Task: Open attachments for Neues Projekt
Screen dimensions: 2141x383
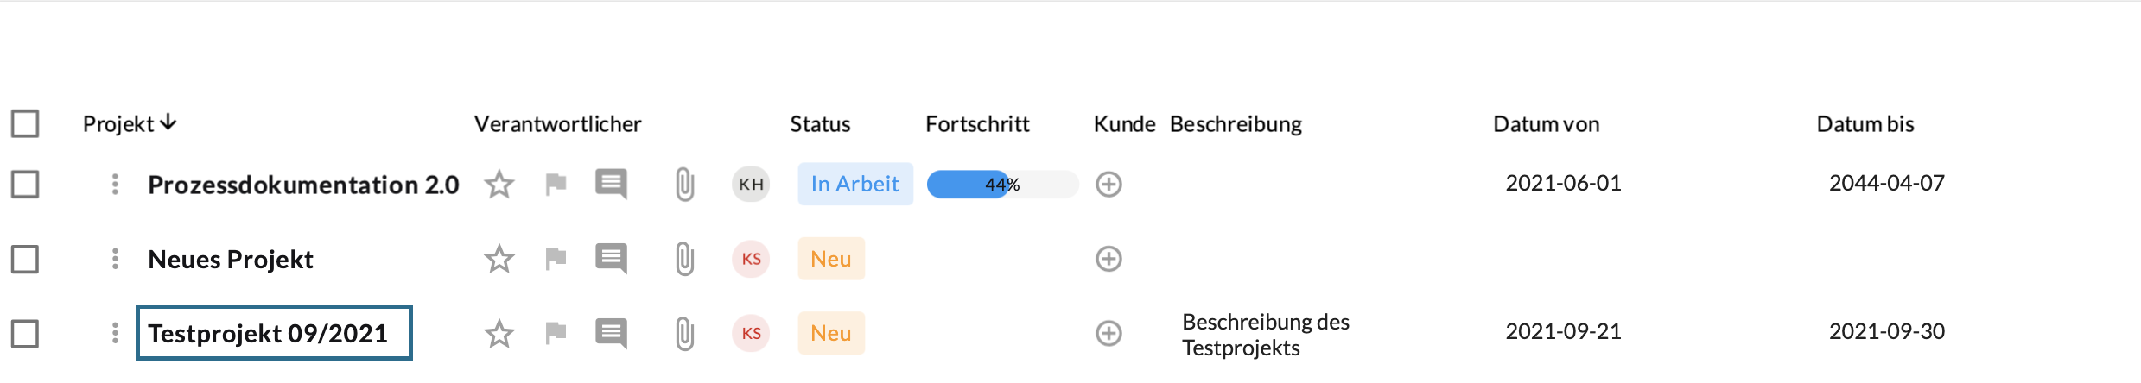Action: pyautogui.click(x=684, y=259)
